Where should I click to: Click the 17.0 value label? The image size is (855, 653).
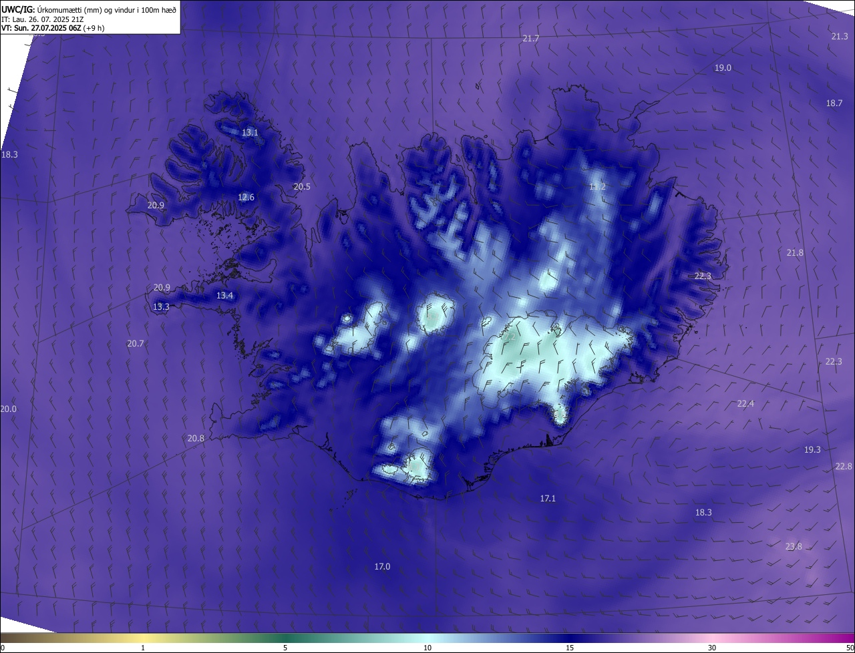(x=381, y=566)
